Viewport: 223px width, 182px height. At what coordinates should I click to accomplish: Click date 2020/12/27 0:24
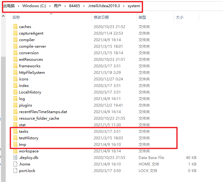point(108,79)
